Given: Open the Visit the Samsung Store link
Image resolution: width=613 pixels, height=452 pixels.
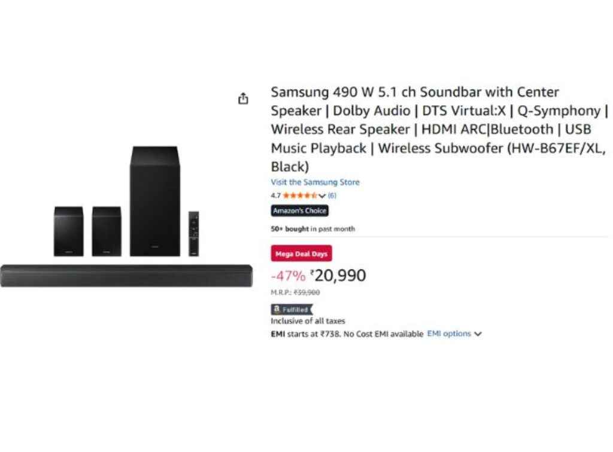Looking at the screenshot, I should tap(315, 182).
